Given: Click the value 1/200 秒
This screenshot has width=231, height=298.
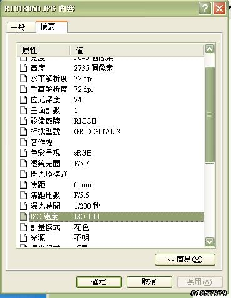Looking at the screenshot, I should (87, 206).
